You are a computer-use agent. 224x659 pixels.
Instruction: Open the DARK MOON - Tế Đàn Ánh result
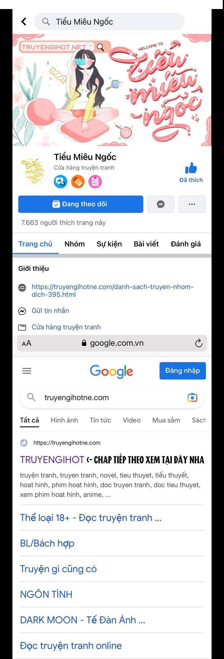coord(83,620)
